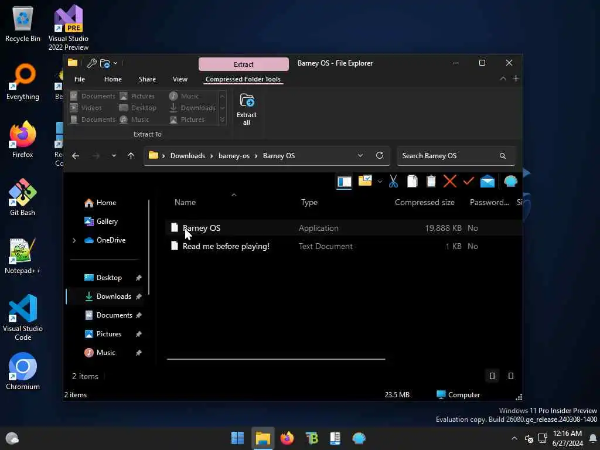The height and width of the screenshot is (450, 600).
Task: Click the Paste clipboard icon
Action: tap(431, 181)
